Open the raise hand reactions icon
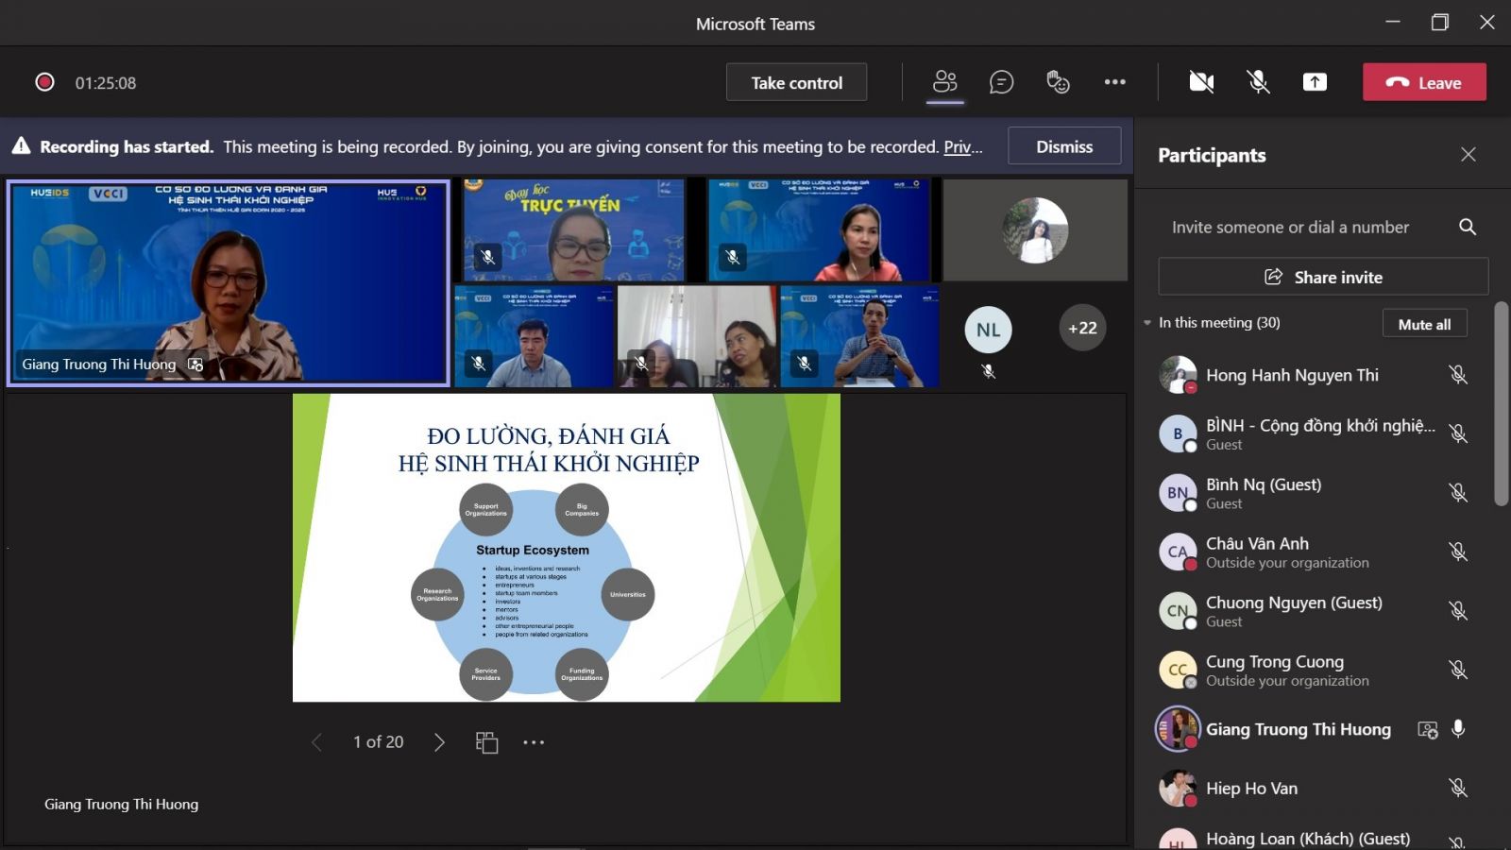The height and width of the screenshot is (850, 1511). pyautogui.click(x=1058, y=82)
